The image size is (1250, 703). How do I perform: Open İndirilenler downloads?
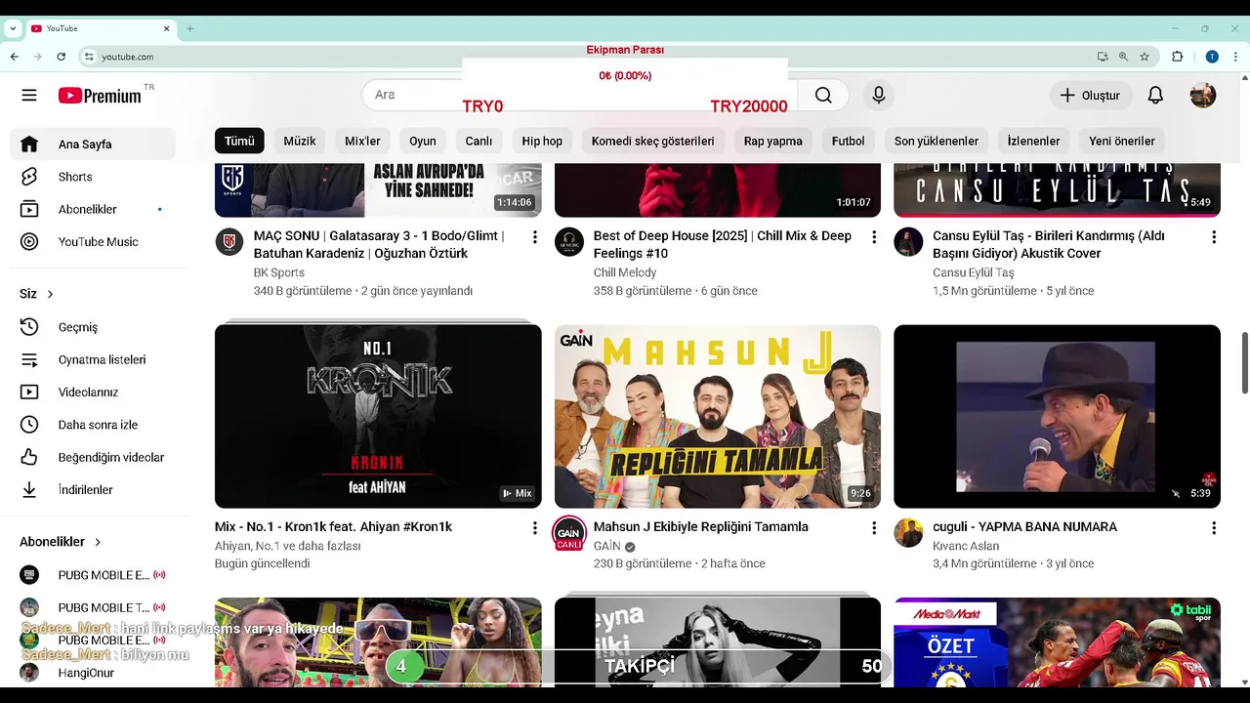[93, 489]
